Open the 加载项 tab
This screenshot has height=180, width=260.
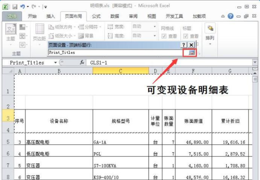point(199,16)
